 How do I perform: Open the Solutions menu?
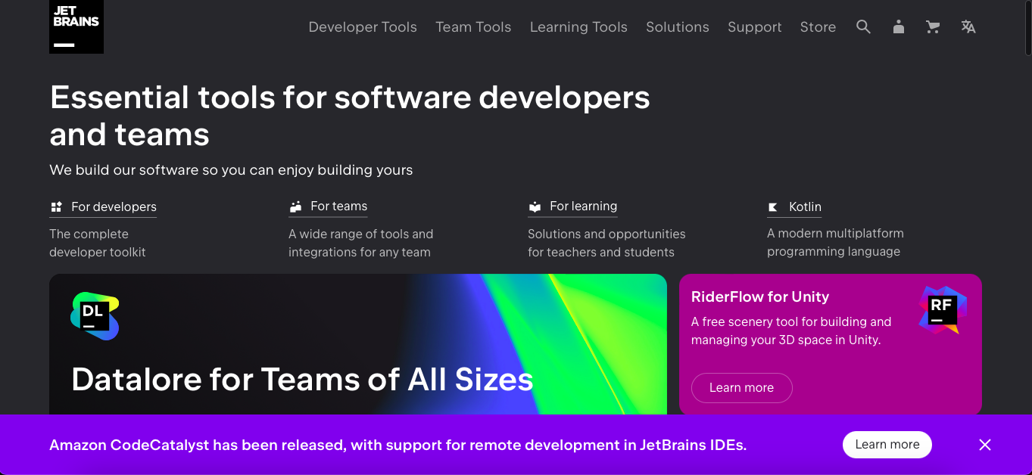tap(678, 26)
